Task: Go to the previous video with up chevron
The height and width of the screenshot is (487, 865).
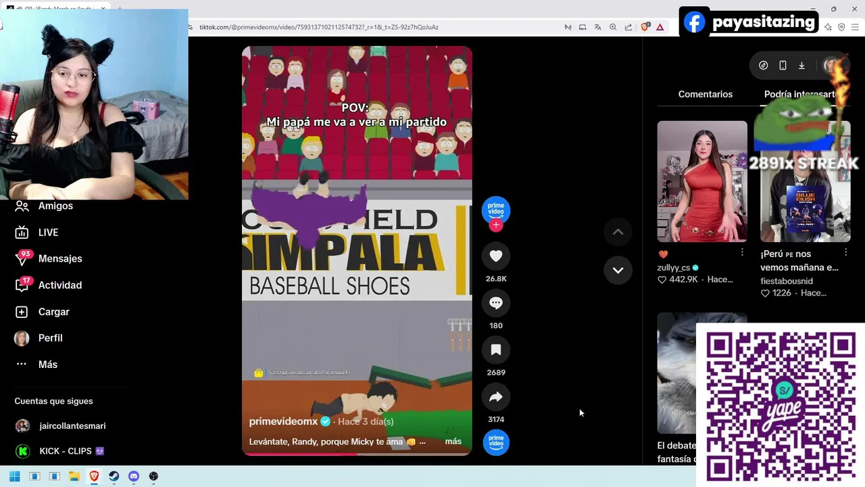Action: (x=618, y=232)
